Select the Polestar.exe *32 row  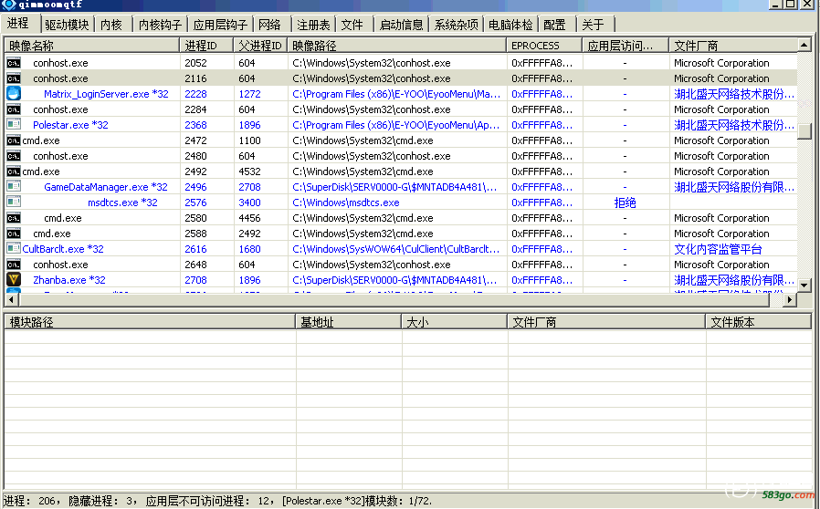tap(401, 125)
